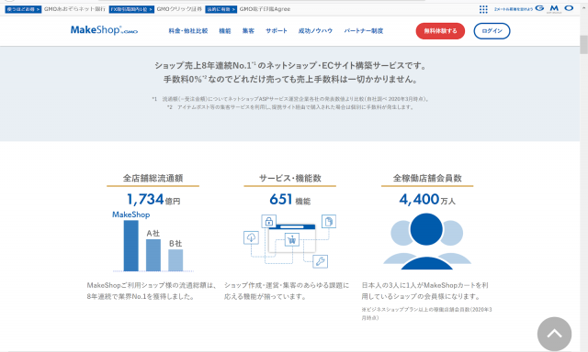Image resolution: width=588 pixels, height=352 pixels.
Task: Open 成功ノウハウ menu item
Action: click(x=315, y=31)
